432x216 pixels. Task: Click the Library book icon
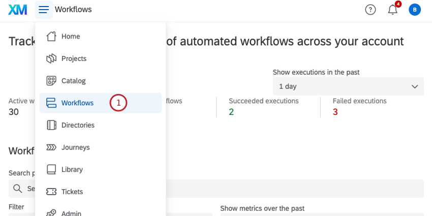(x=51, y=169)
